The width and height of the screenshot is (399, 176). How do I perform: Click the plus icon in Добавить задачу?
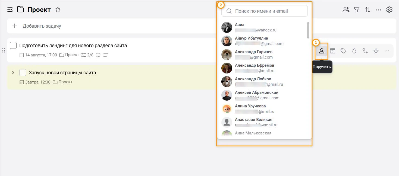click(15, 26)
